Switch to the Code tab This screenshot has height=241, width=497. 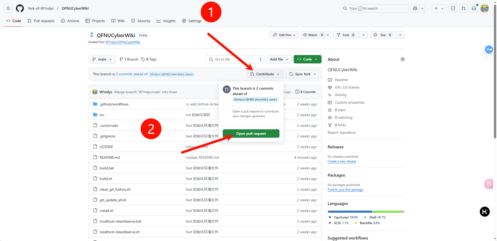point(14,21)
